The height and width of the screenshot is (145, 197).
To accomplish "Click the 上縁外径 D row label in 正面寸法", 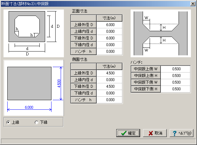I will [x=84, y=25].
